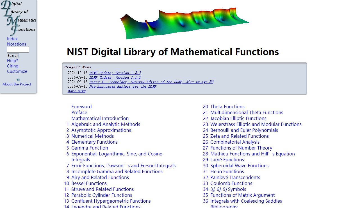This screenshot has height=208, width=337.
Task: Open chapter 4 Elementary Functions
Action: pos(94,142)
